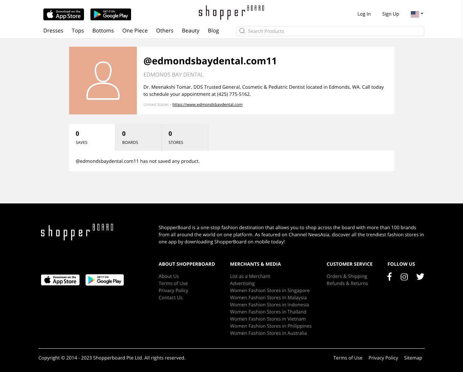Screen dimensions: 463x372
Task: Open the Facebook page from the footer
Action: click(390, 277)
